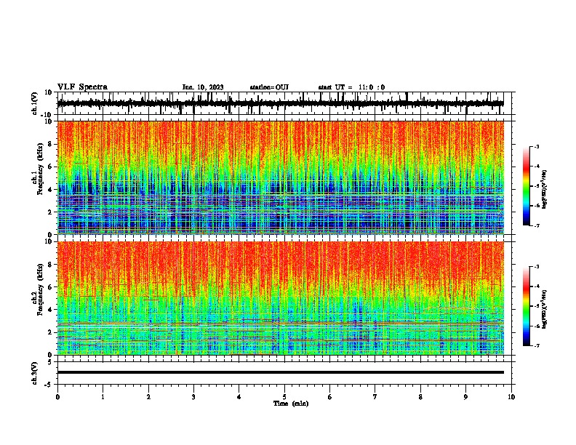Click the time axis tick label 9
The image size is (576, 445).
(465, 397)
